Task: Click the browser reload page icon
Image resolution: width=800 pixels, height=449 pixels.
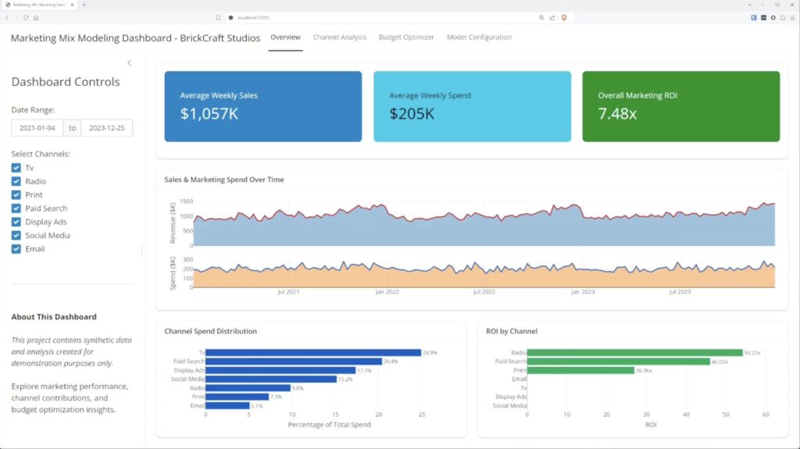Action: tap(26, 17)
